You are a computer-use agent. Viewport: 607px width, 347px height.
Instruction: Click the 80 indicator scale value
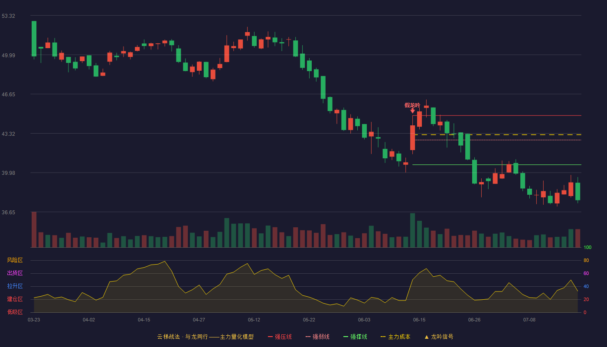pos(586,260)
